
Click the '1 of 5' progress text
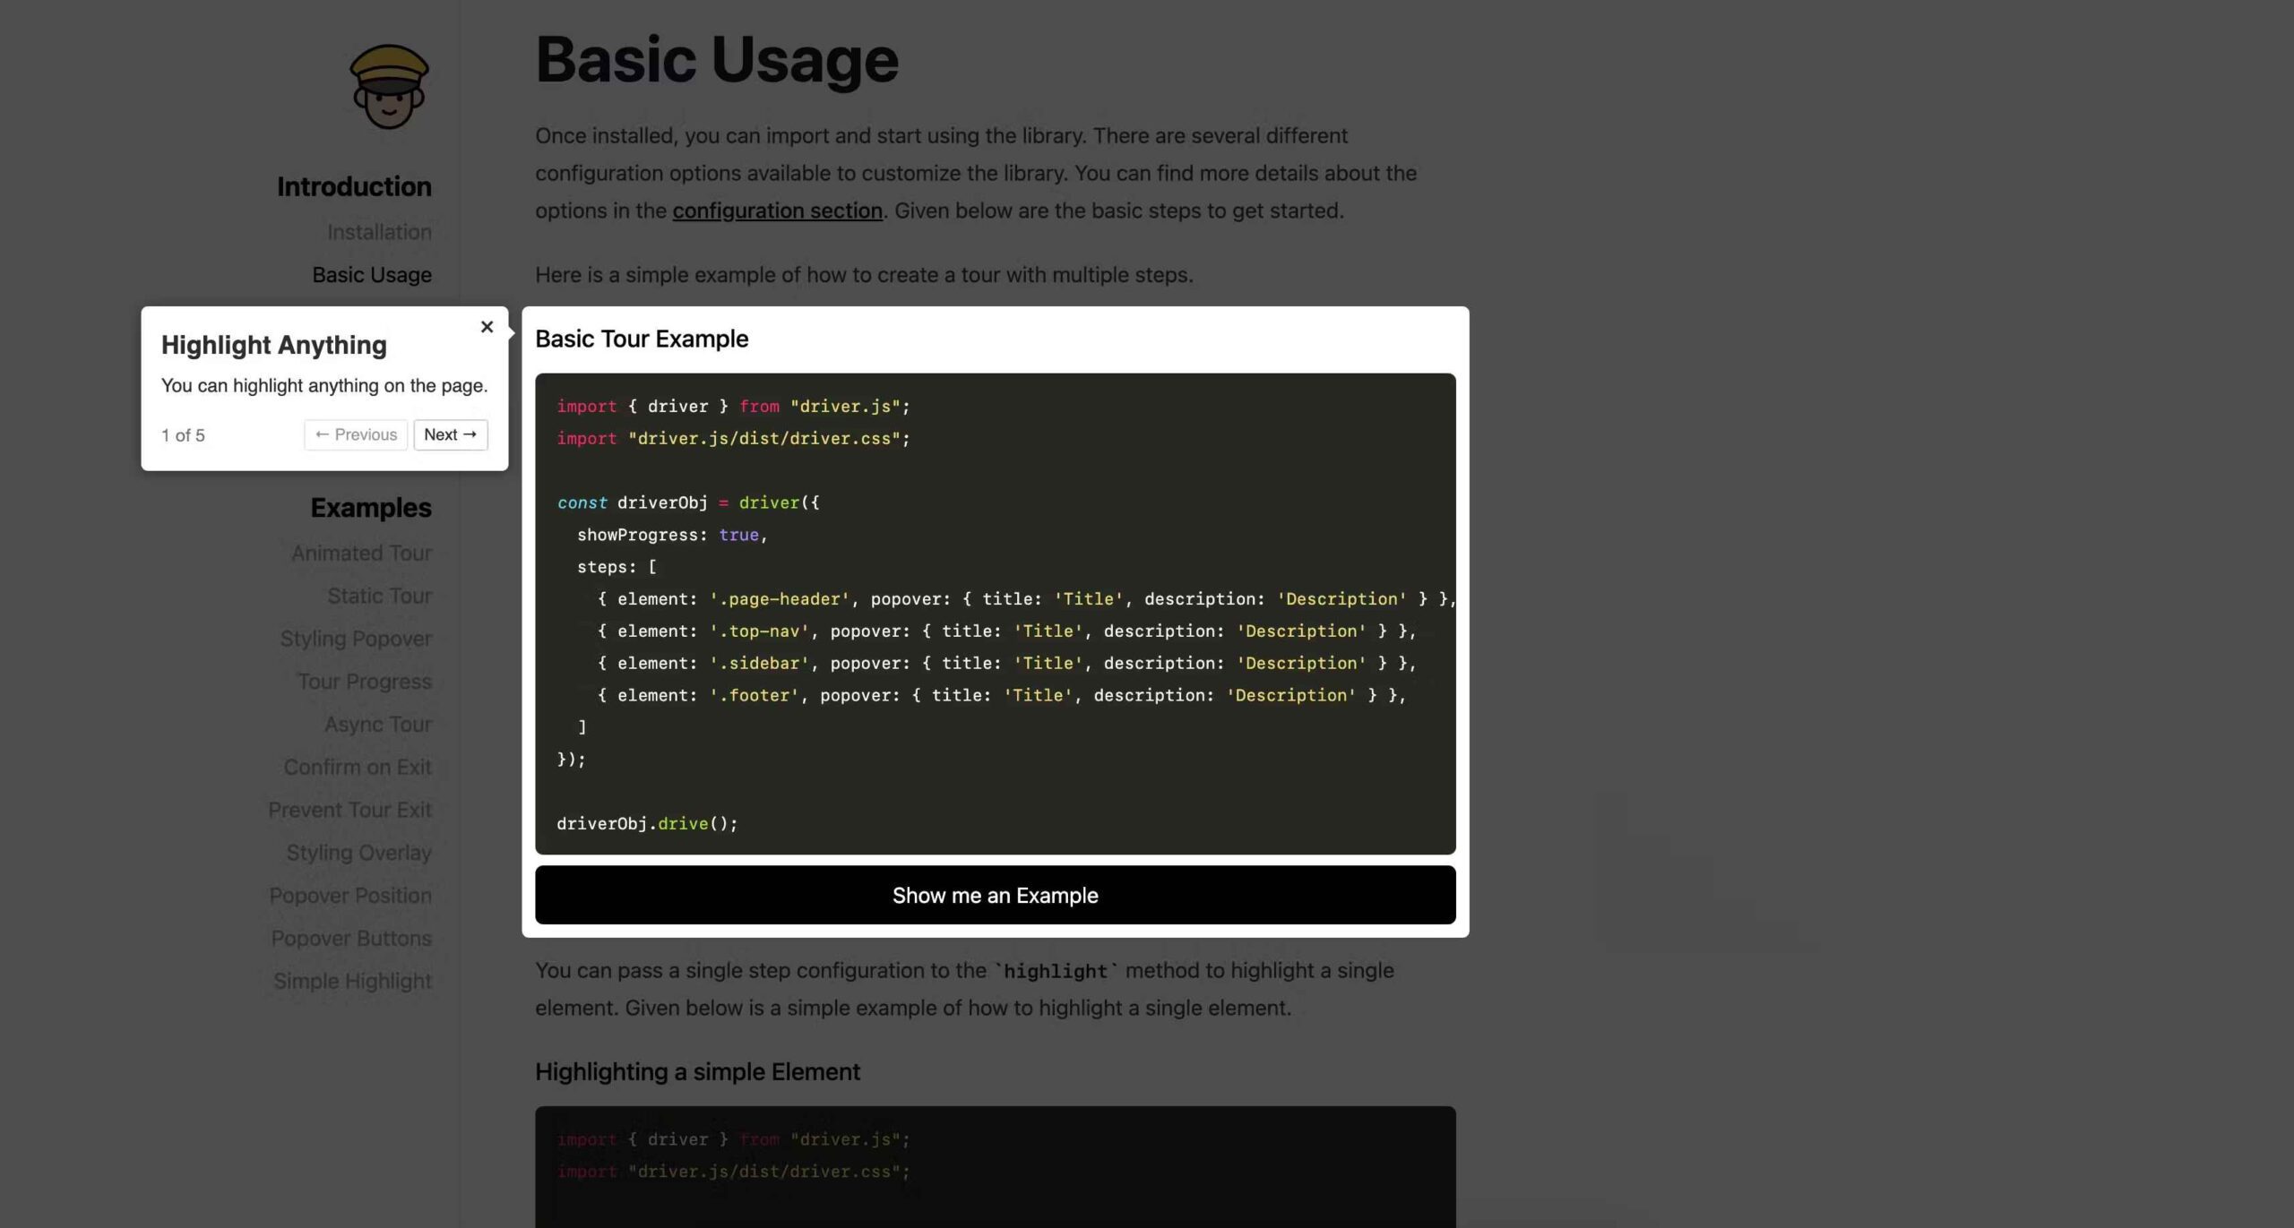pyautogui.click(x=183, y=435)
